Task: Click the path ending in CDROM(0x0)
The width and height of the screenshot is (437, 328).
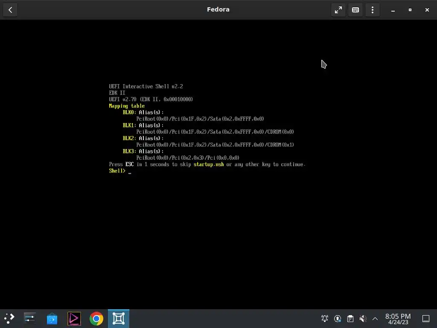Action: tap(215, 132)
